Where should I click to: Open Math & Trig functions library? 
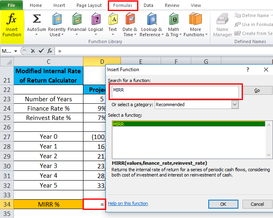pos(174,24)
